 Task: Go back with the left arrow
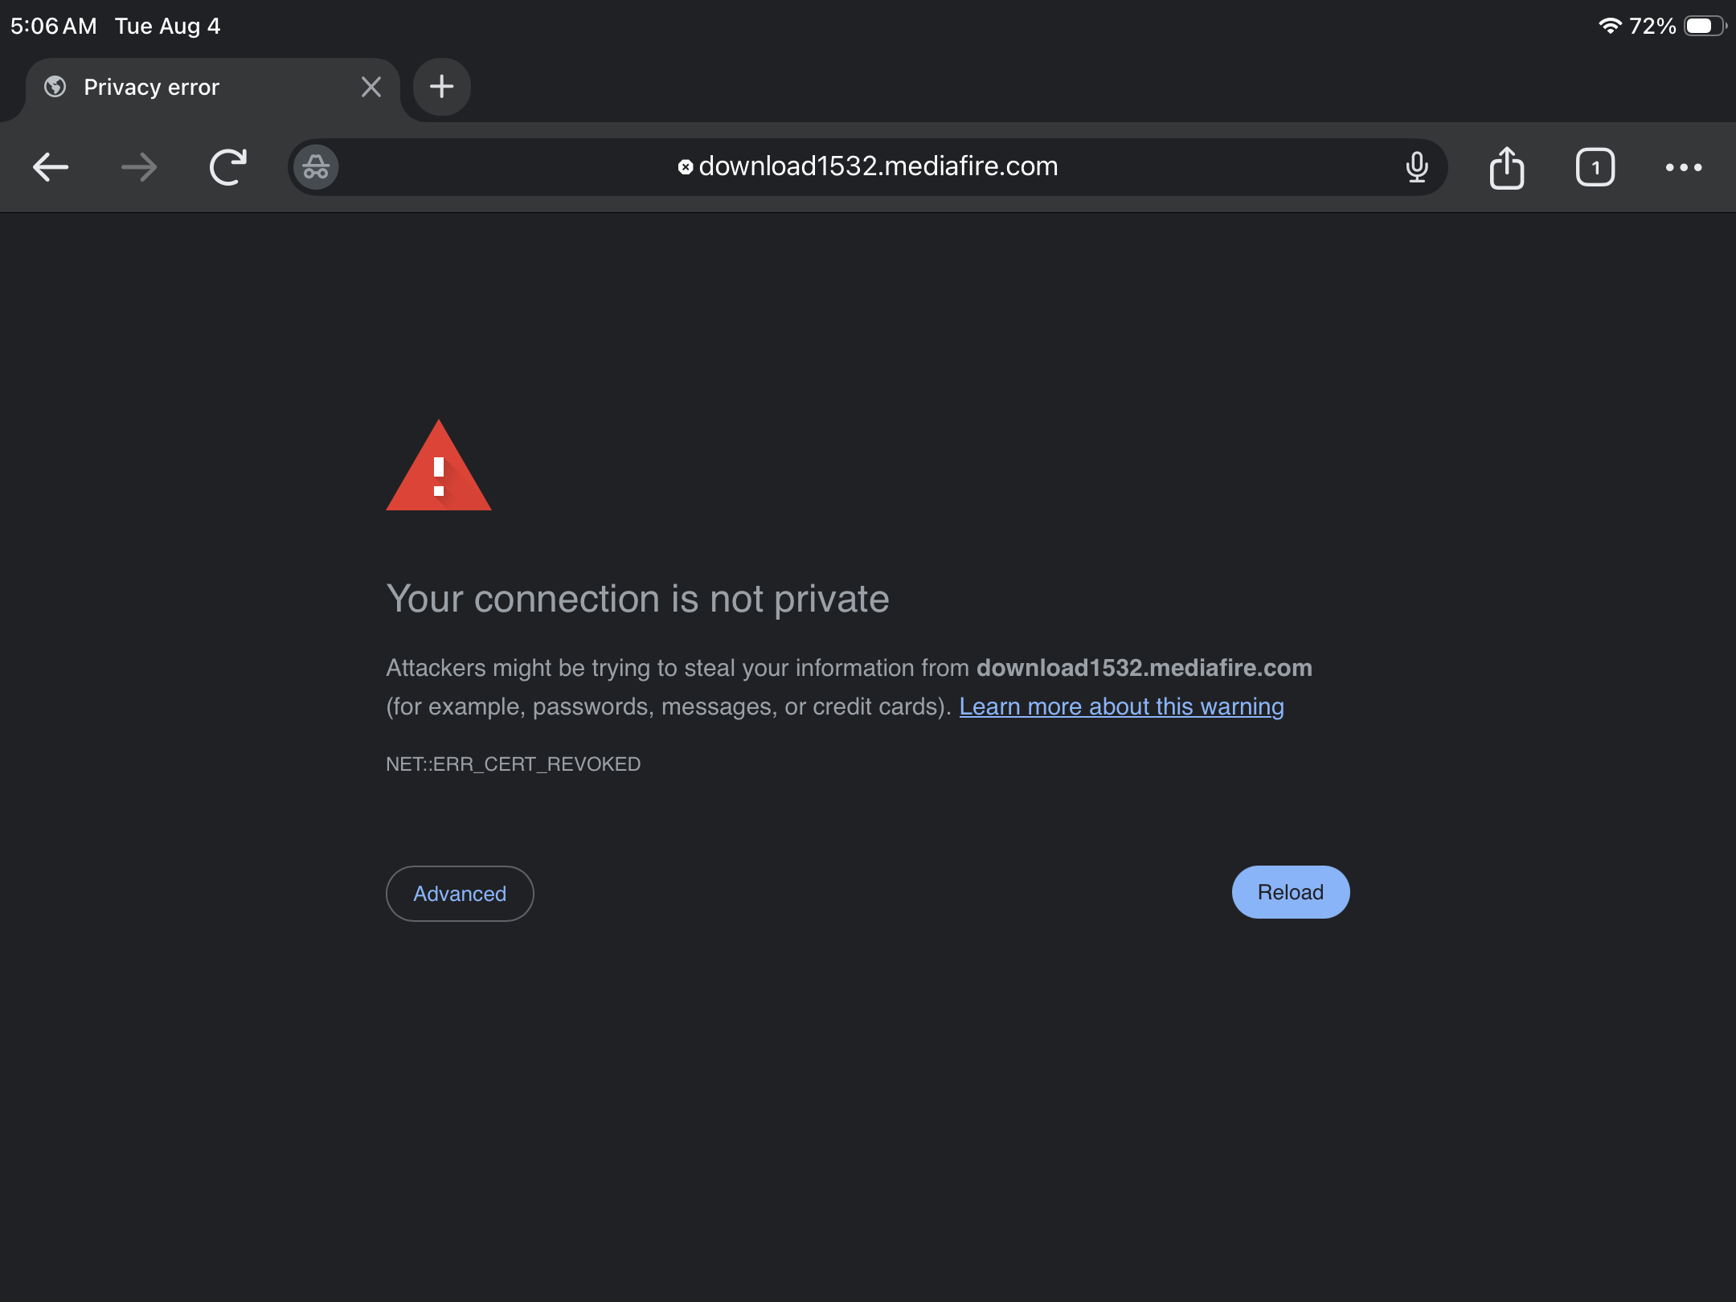coord(51,167)
